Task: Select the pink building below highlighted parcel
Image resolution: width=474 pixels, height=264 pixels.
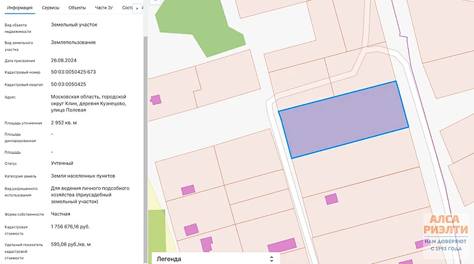Action: click(332, 199)
